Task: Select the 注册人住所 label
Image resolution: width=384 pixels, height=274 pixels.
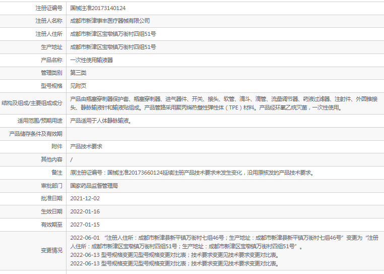Action: point(49,34)
